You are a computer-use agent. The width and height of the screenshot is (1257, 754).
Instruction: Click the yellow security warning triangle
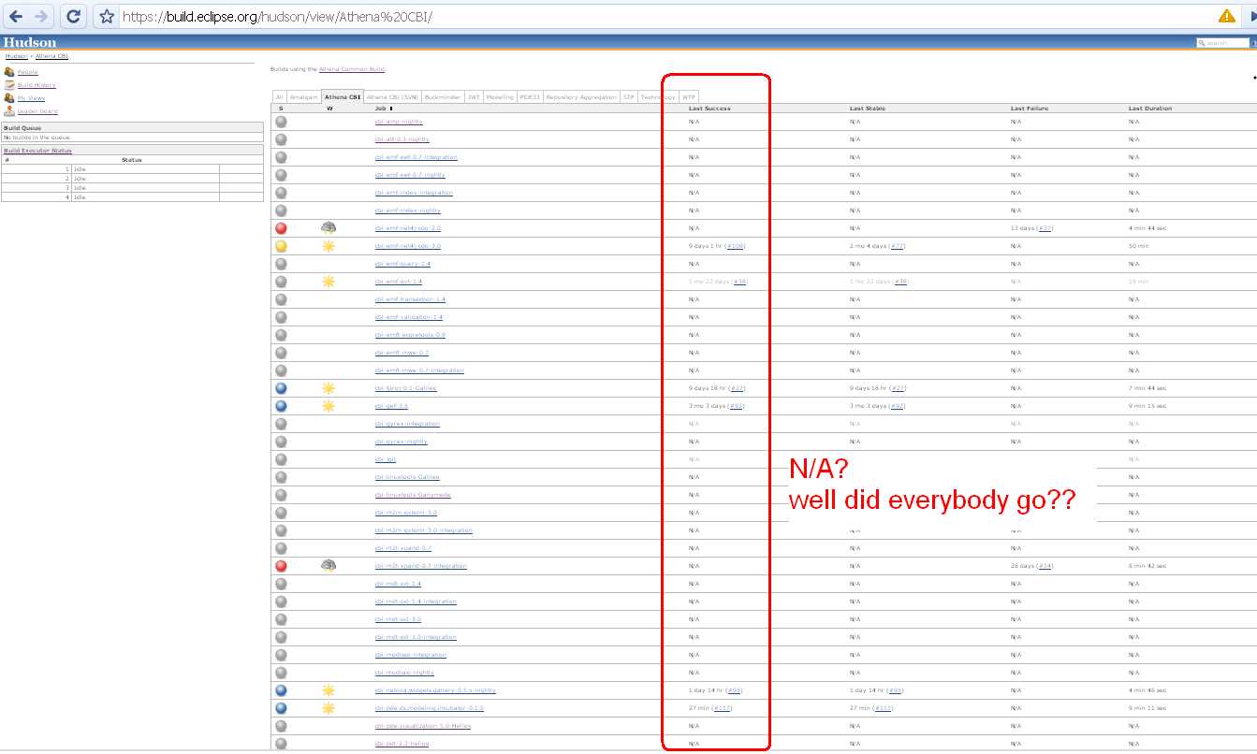coord(1226,16)
